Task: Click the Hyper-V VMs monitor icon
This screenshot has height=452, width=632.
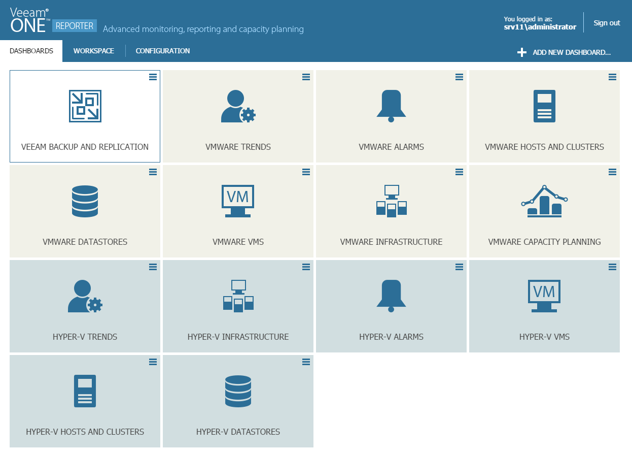Action: pyautogui.click(x=544, y=296)
